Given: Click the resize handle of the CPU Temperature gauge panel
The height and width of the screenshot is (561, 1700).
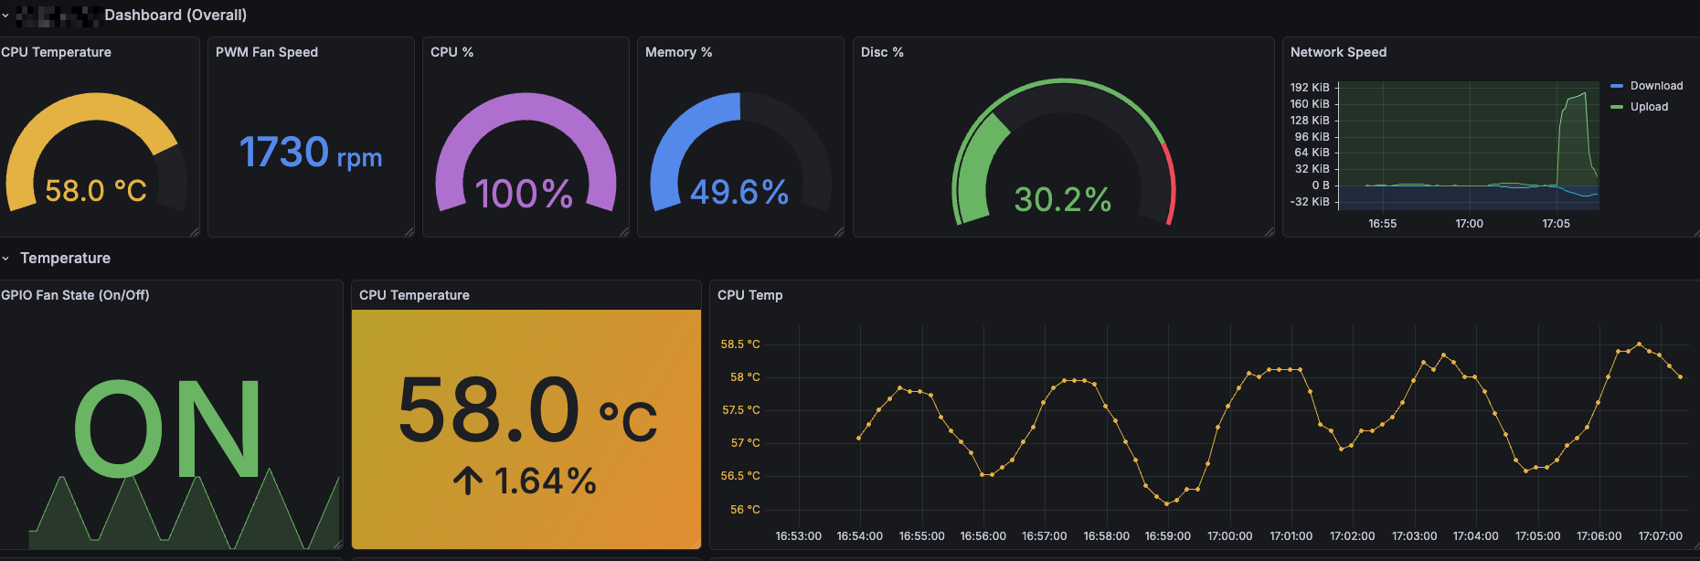Looking at the screenshot, I should [x=195, y=232].
